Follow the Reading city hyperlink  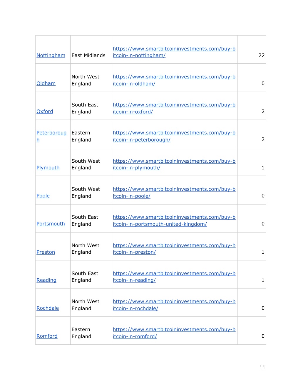(x=46, y=280)
